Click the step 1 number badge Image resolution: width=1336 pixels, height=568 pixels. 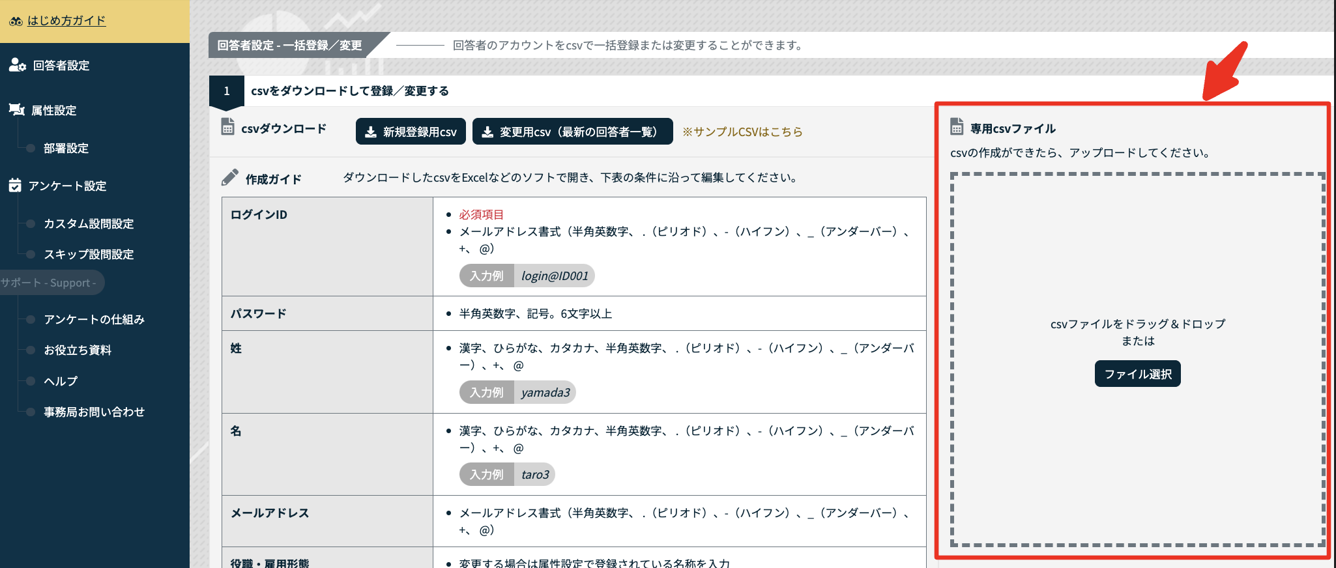(227, 91)
